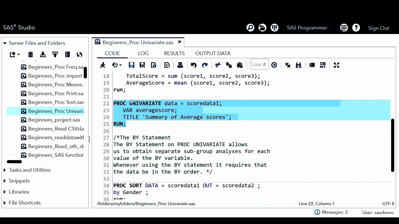The height and width of the screenshot is (224, 399).
Task: Switch to the OUTPUT DATA tab
Action: 213,53
